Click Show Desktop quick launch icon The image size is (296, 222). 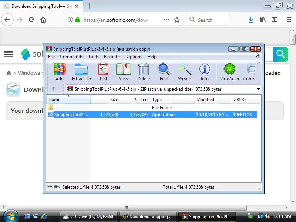pos(27,216)
